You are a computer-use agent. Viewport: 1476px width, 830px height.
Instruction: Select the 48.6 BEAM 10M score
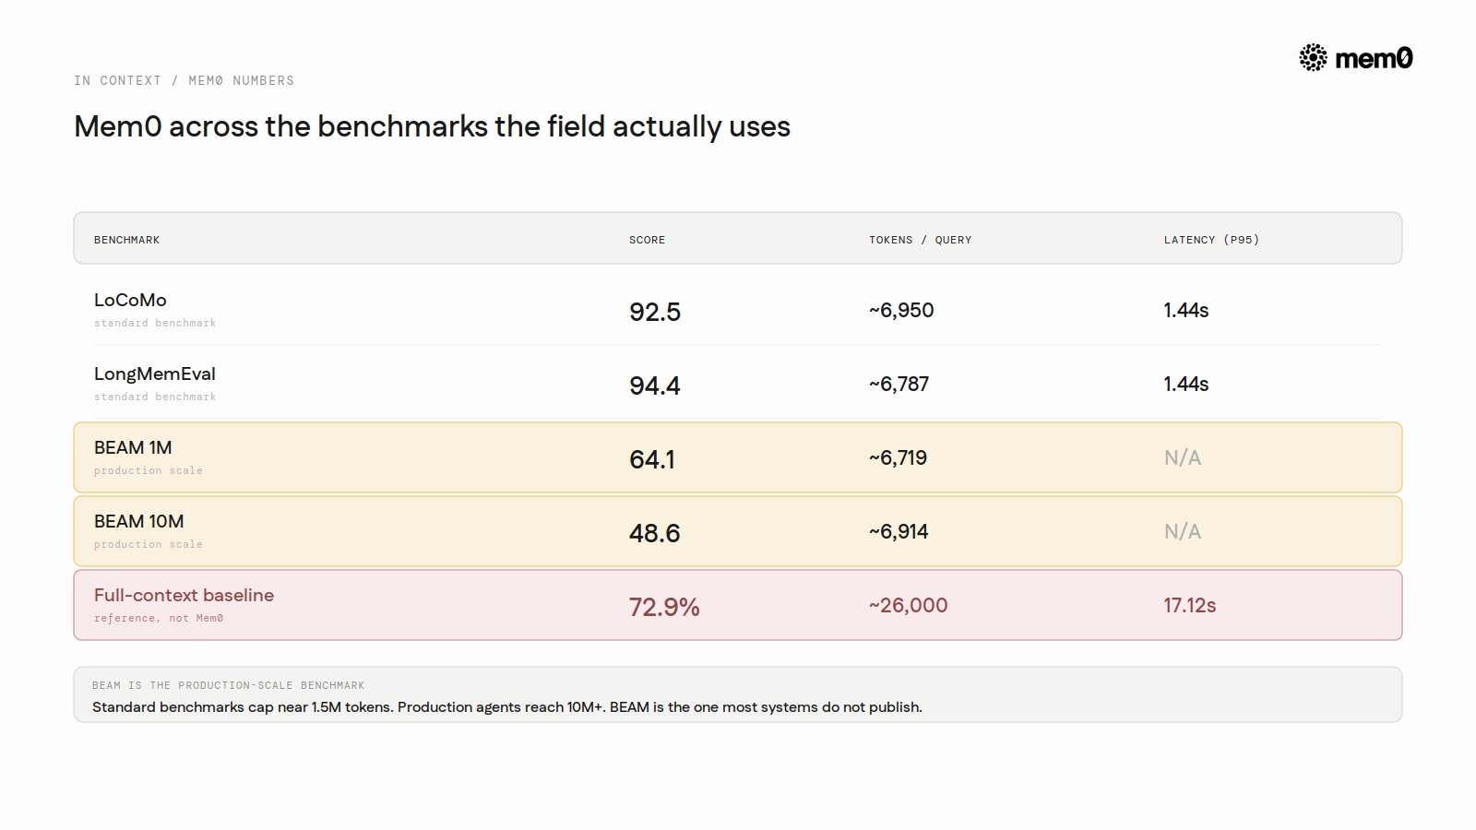(x=655, y=533)
